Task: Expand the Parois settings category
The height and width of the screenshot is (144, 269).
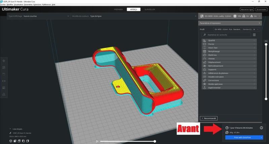Action: pyautogui.click(x=229, y=44)
